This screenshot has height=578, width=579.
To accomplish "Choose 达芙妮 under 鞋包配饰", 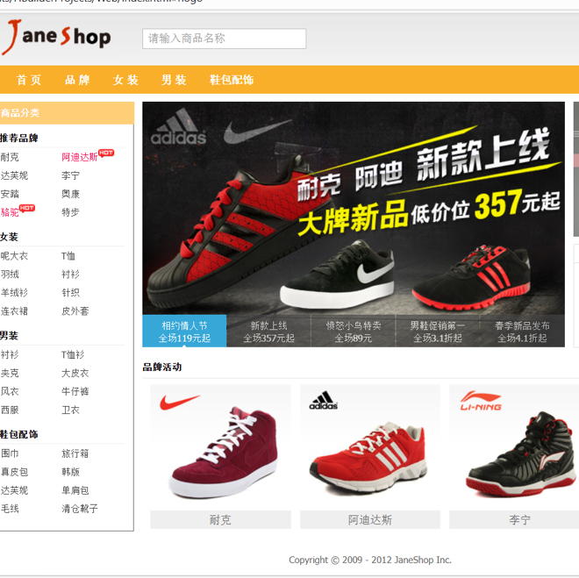I will [x=14, y=490].
